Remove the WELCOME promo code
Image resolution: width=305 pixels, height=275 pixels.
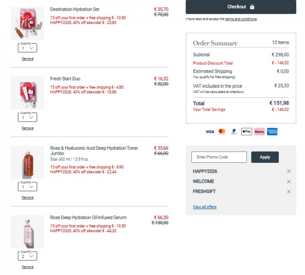click(x=289, y=182)
